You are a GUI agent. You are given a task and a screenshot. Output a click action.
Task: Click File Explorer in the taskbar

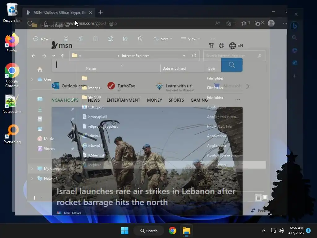[187, 231]
